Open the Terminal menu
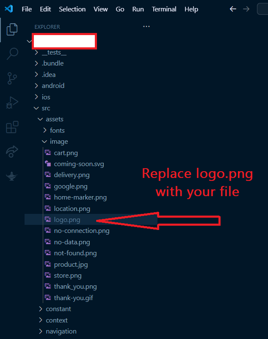Screen dimensions: 268x339 pyautogui.click(x=164, y=9)
